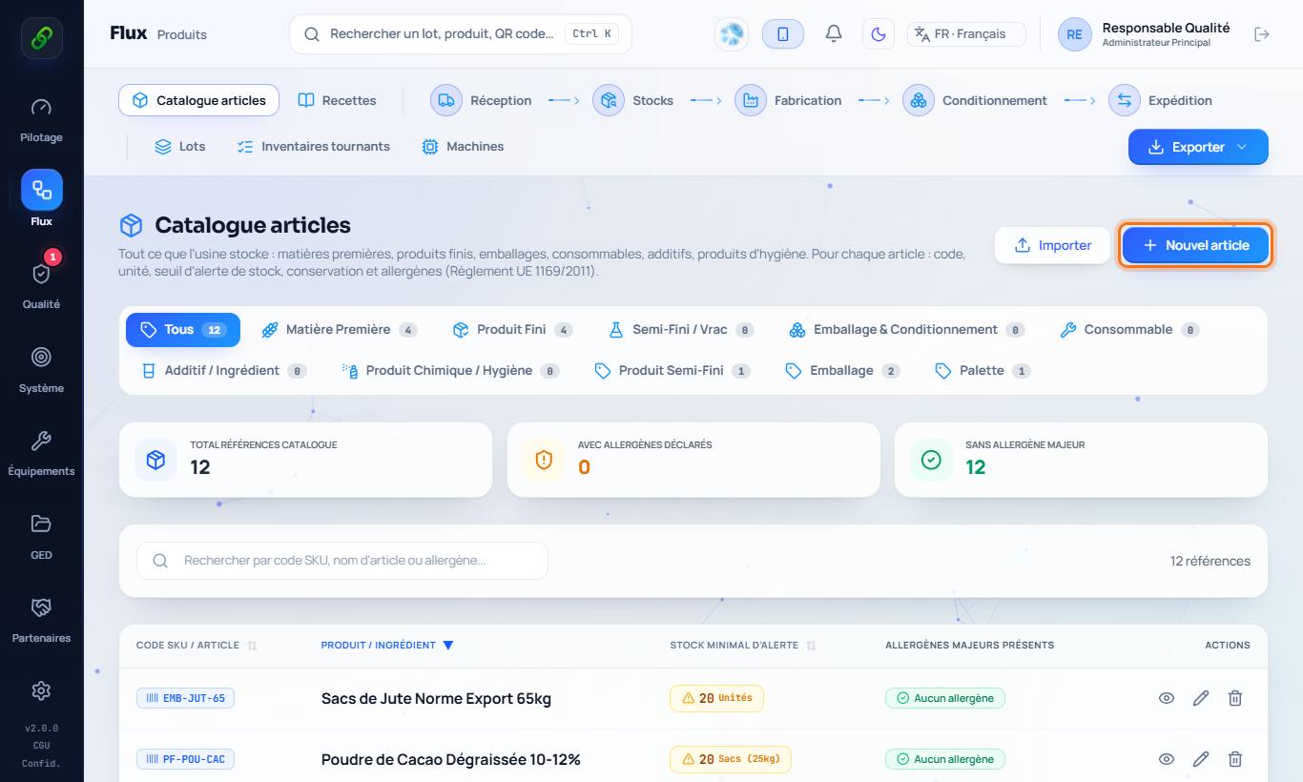Focus the global lot and product search
The width and height of the screenshot is (1303, 782).
tap(461, 34)
